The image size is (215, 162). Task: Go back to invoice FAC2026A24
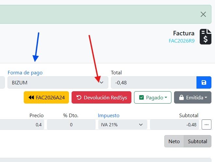tap(46, 97)
